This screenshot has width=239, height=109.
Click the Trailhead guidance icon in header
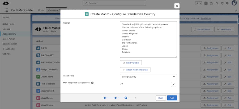click(211, 3)
